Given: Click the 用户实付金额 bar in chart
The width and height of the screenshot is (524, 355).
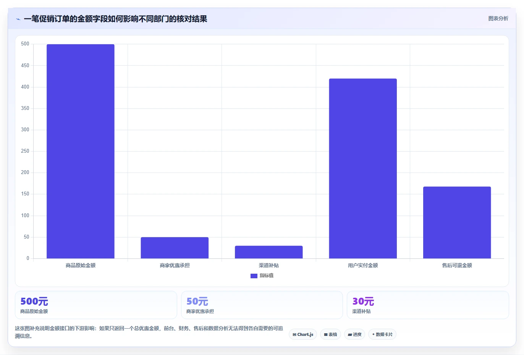Looking at the screenshot, I should pos(363,168).
